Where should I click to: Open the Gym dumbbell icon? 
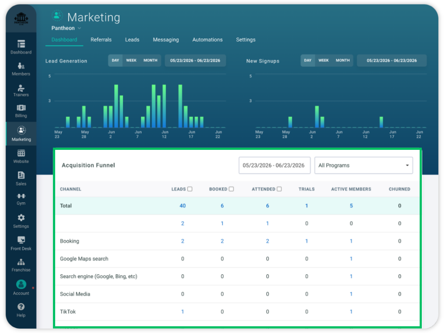click(21, 196)
